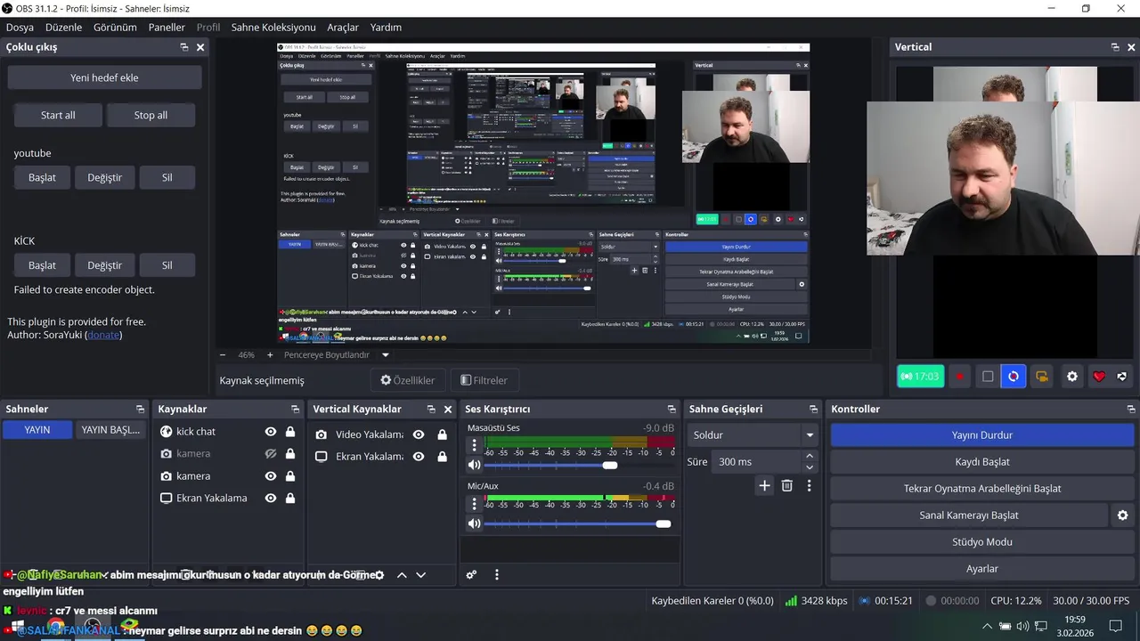Click the Stop all button

[x=151, y=115]
